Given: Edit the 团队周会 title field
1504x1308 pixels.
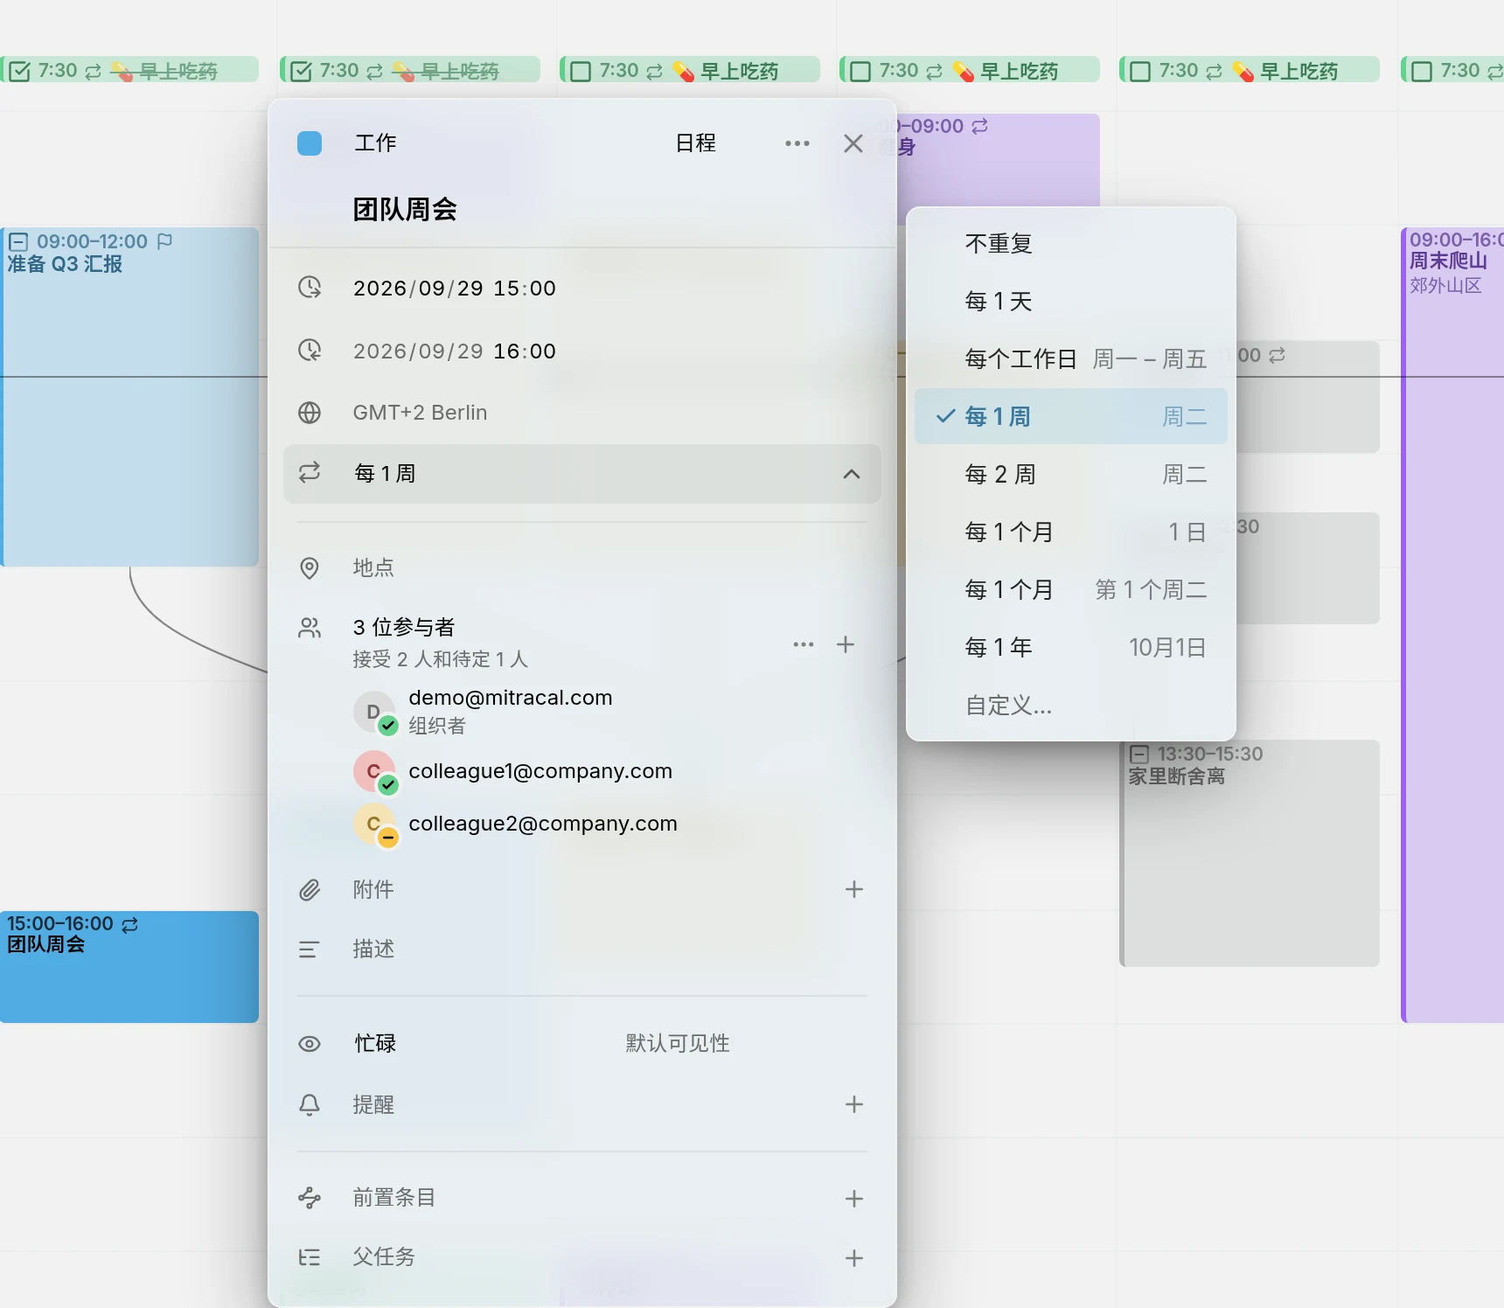Looking at the screenshot, I should coord(405,209).
